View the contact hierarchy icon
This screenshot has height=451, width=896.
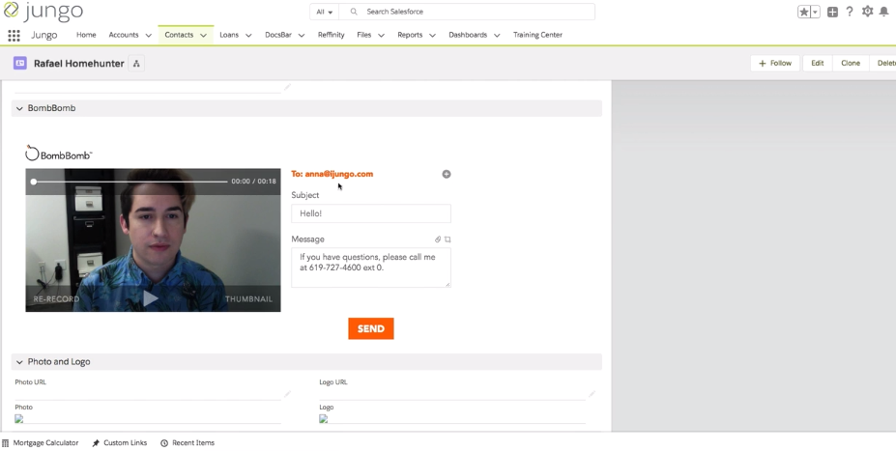click(136, 64)
